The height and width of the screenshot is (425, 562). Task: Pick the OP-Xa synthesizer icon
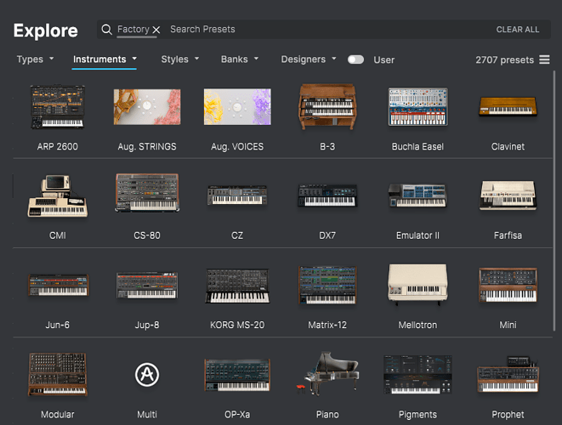point(237,375)
